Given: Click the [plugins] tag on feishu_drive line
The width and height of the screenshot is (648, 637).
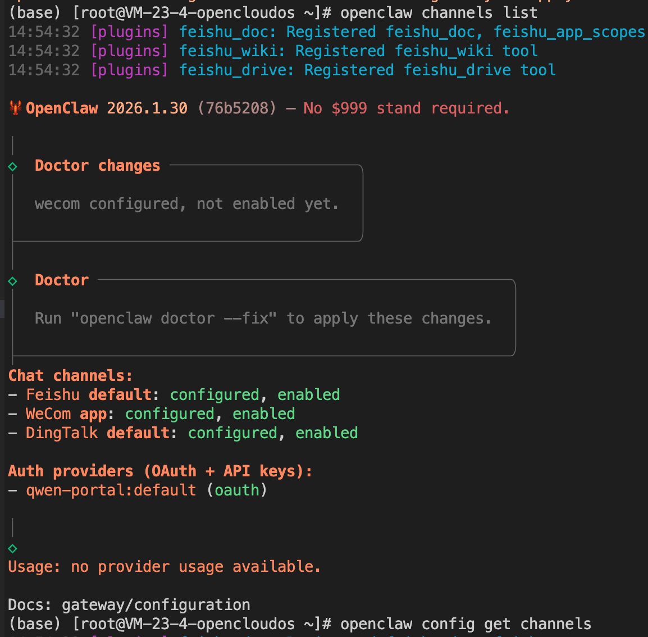Looking at the screenshot, I should click(x=129, y=70).
